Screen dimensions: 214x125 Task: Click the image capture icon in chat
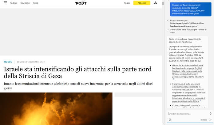coord(170,120)
